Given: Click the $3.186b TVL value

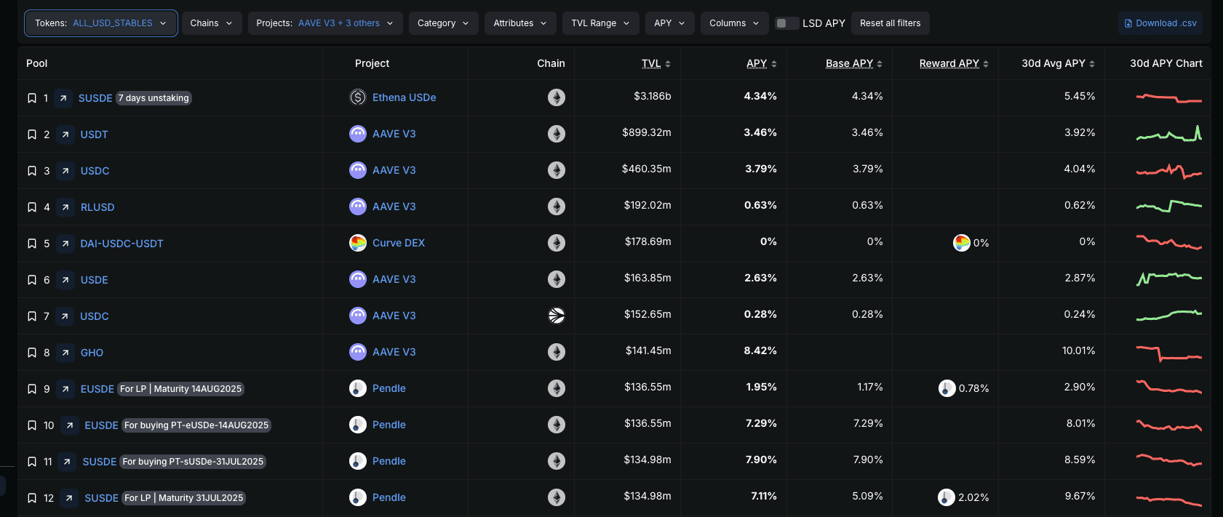Looking at the screenshot, I should [x=653, y=96].
